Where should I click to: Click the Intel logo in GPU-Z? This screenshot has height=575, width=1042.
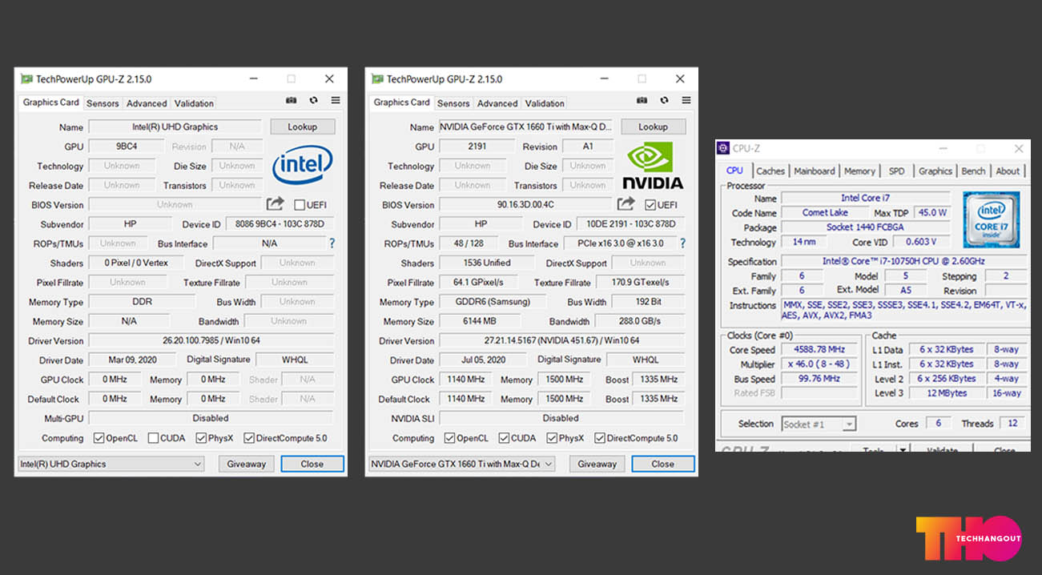point(303,166)
